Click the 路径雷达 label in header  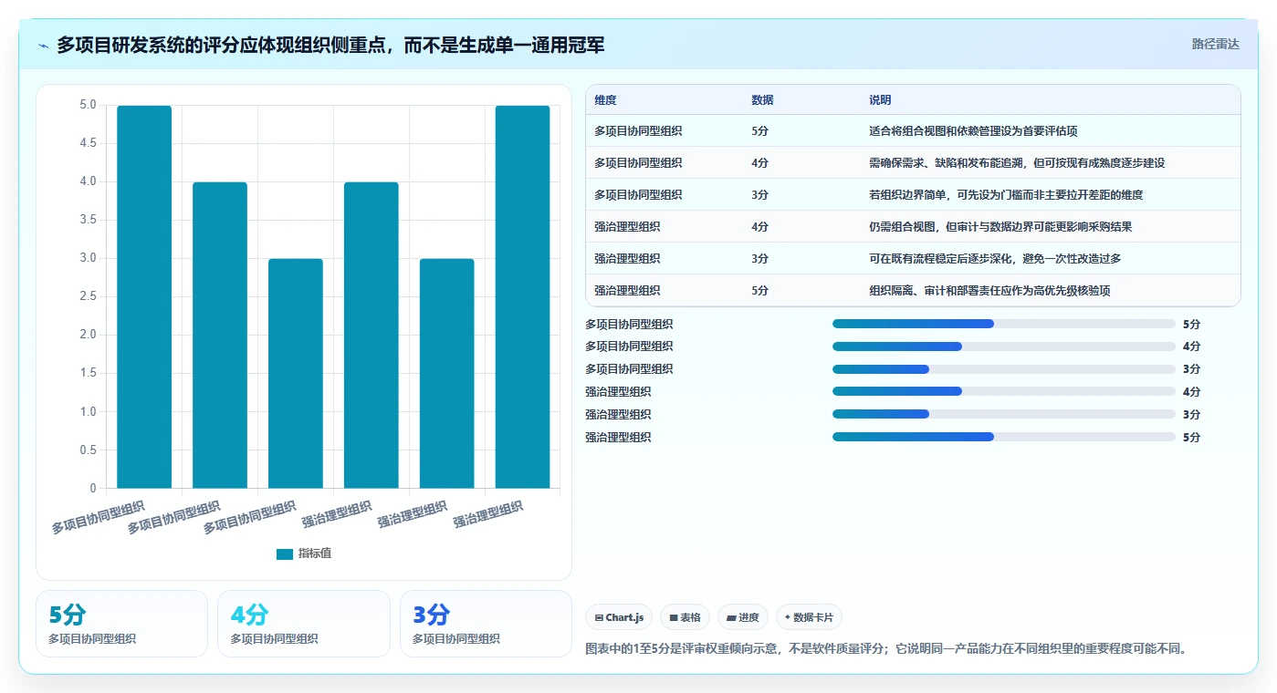[1215, 44]
